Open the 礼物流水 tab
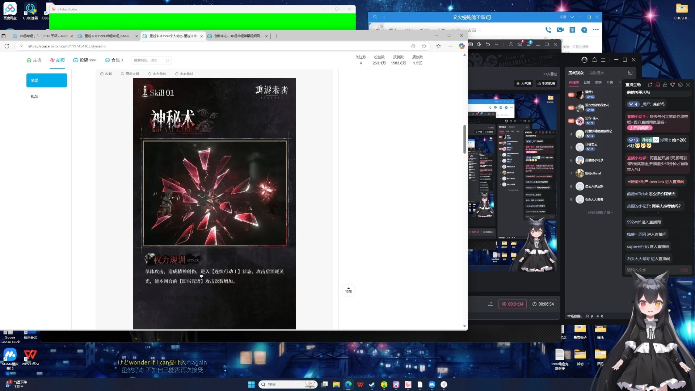The width and height of the screenshot is (695, 391). [x=596, y=73]
